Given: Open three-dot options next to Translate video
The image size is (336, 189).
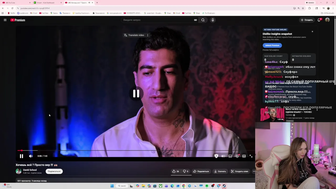Looking at the screenshot, I should pyautogui.click(x=148, y=35).
